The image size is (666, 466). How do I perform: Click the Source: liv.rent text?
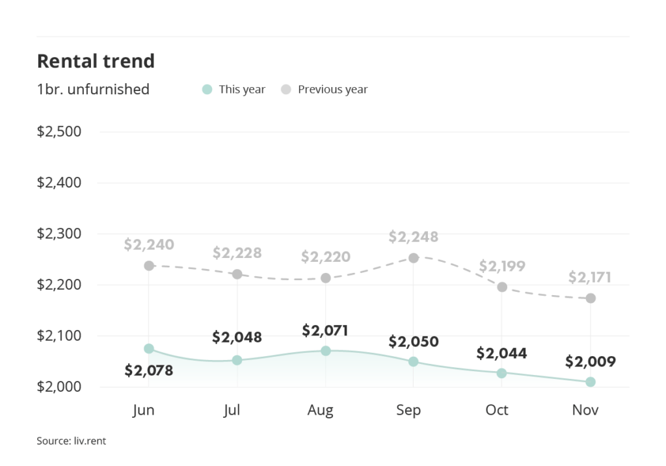coord(71,441)
